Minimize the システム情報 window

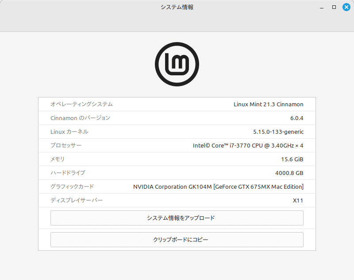(321, 7)
